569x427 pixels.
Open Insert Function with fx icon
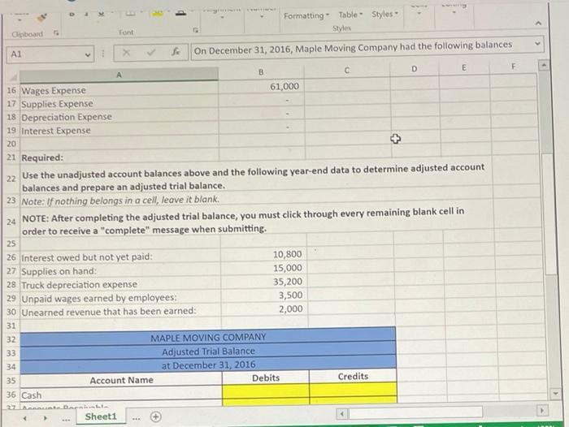click(x=176, y=52)
